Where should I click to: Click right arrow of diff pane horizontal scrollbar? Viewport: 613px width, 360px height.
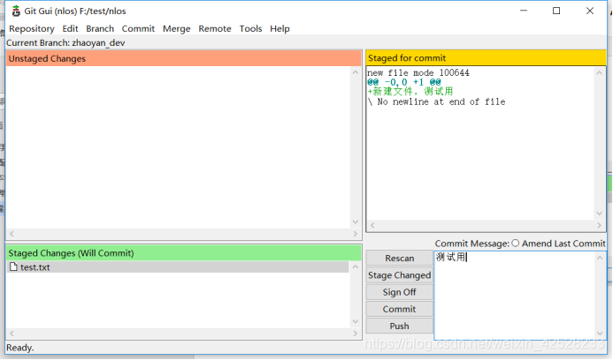600,225
